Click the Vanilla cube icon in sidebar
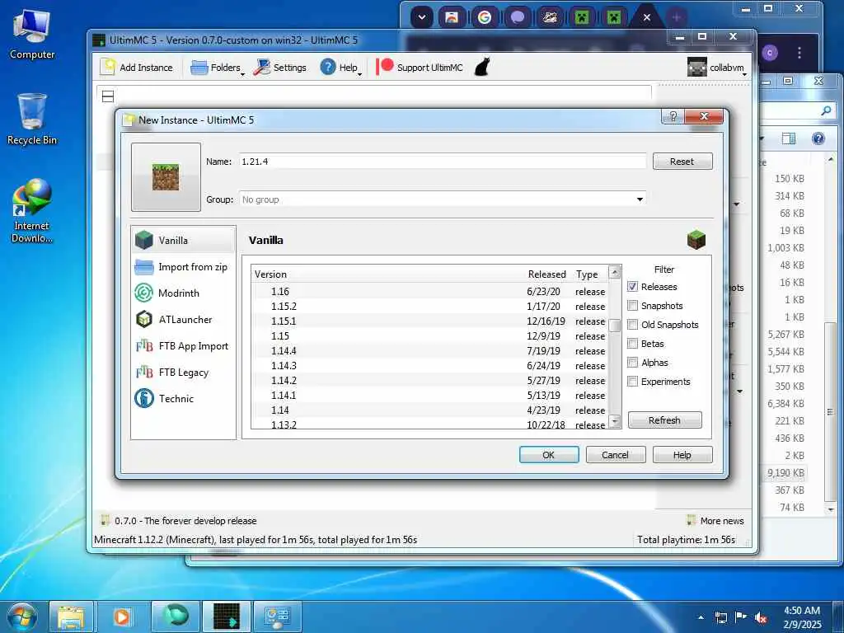Viewport: 844px width, 633px height. [x=144, y=240]
